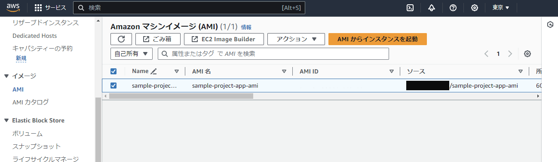Viewport: 558px width, 162px height.
Task: Refresh the AMI list
Action: coord(121,39)
